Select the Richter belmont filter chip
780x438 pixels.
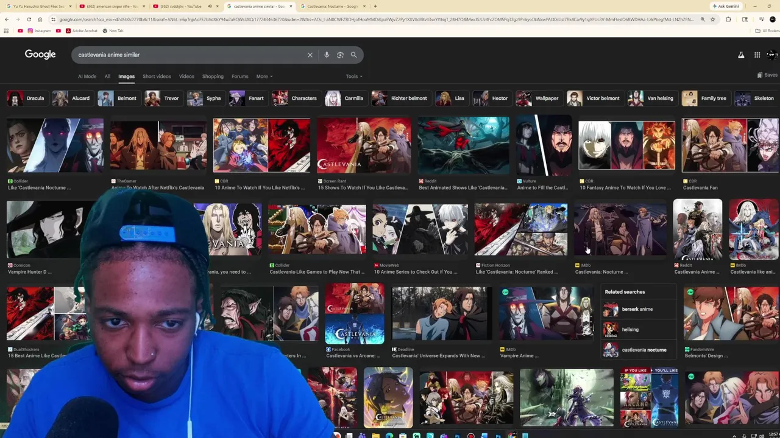[x=400, y=98]
